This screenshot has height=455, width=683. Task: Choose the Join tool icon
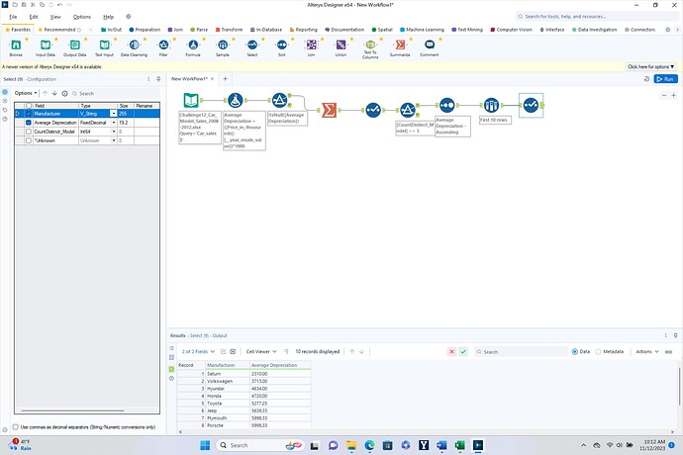click(x=311, y=45)
